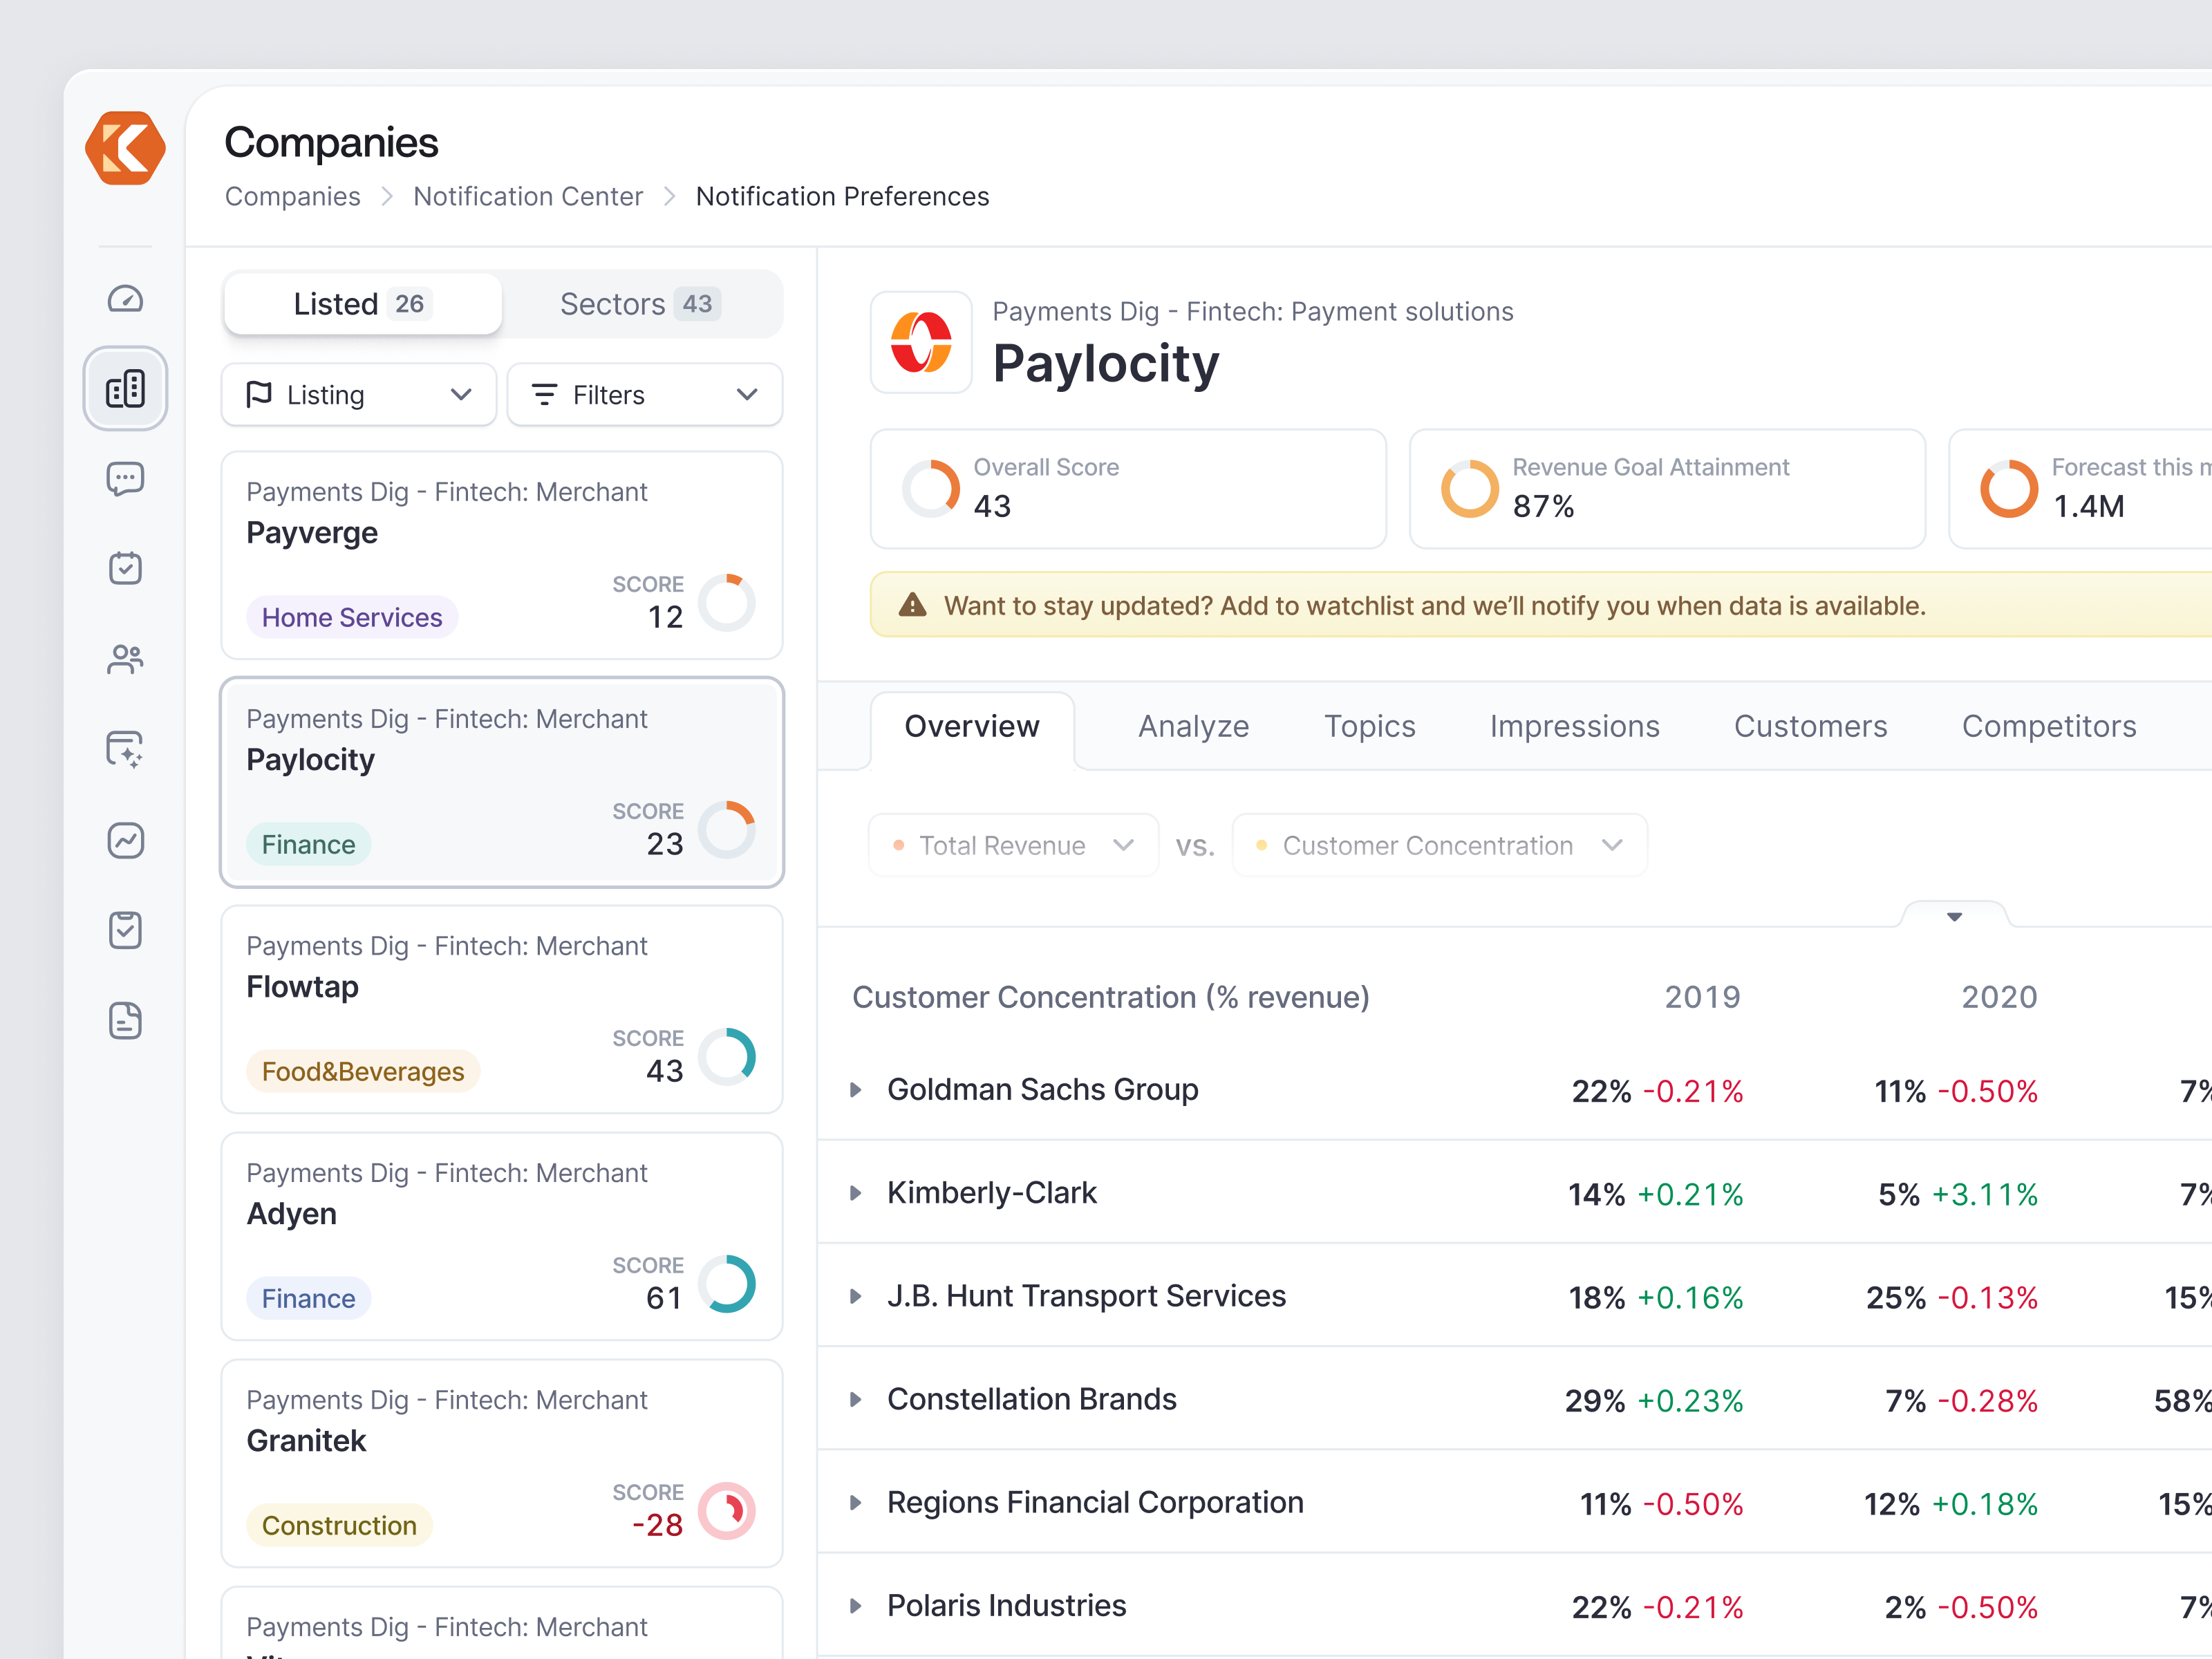This screenshot has height=1659, width=2212.
Task: Click the filter lines icon
Action: point(544,394)
